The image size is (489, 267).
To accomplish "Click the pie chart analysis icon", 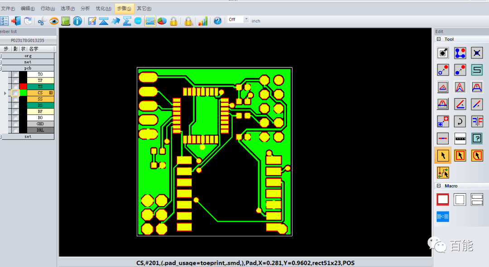I will click(x=162, y=21).
